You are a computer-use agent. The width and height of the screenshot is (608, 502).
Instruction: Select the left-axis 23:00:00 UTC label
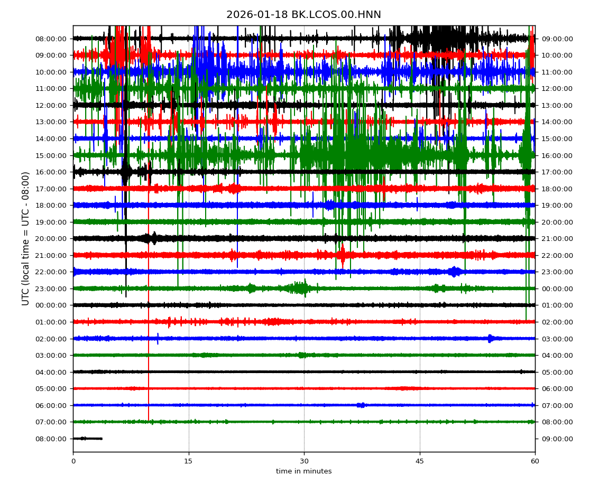[x=52, y=289]
